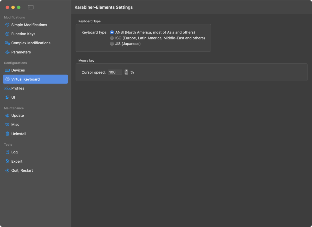Click the Devices keyboard icon
Viewport: 312px width, 227px height.
click(7, 70)
